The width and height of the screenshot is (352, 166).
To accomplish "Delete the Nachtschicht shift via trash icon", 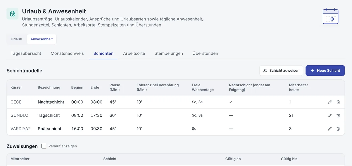I will click(x=338, y=102).
